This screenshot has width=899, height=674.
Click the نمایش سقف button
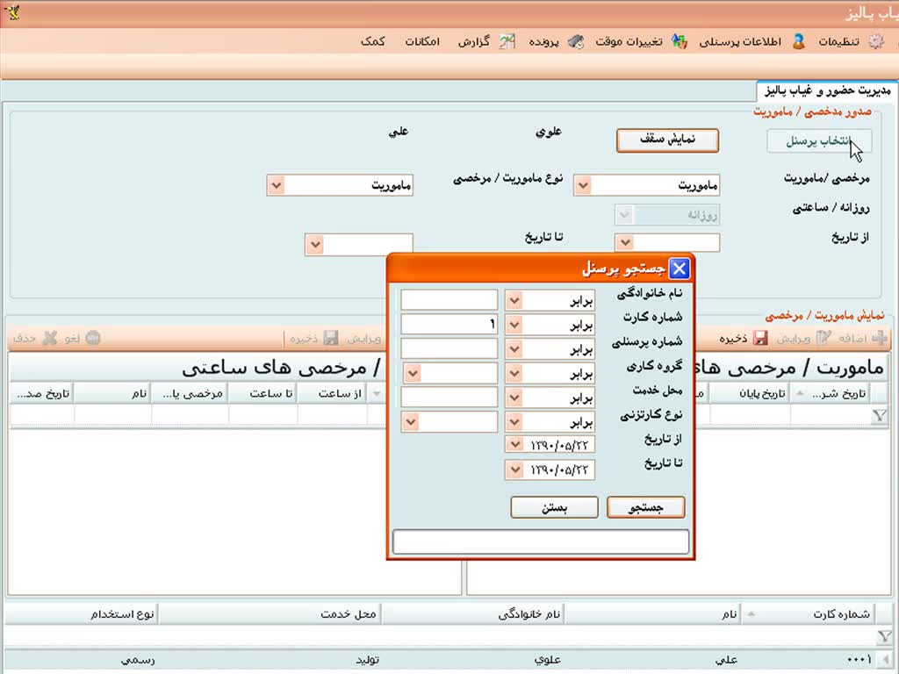pos(667,140)
